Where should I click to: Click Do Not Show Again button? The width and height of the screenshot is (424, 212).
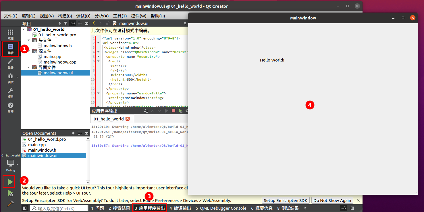(x=332, y=201)
